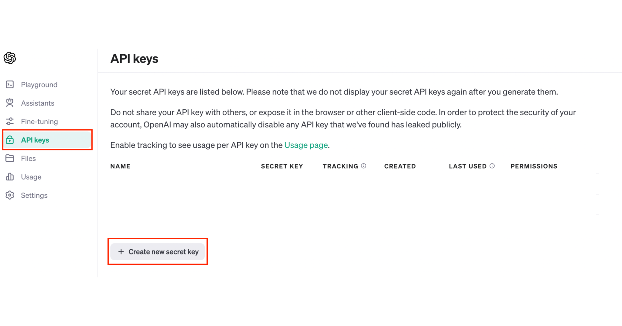Click the OpenAI logo icon

(10, 58)
